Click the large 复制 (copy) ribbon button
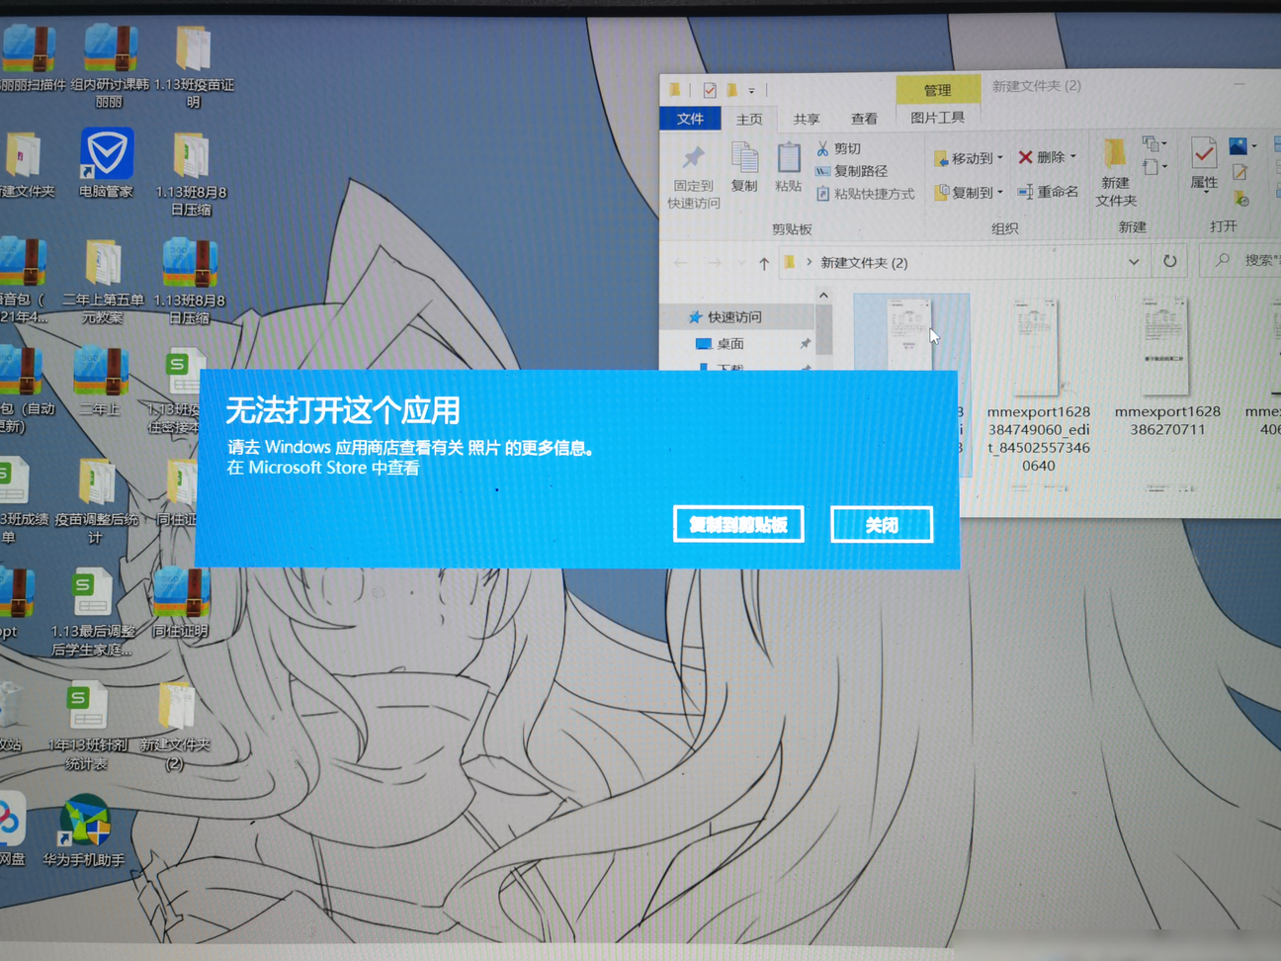 coord(744,167)
